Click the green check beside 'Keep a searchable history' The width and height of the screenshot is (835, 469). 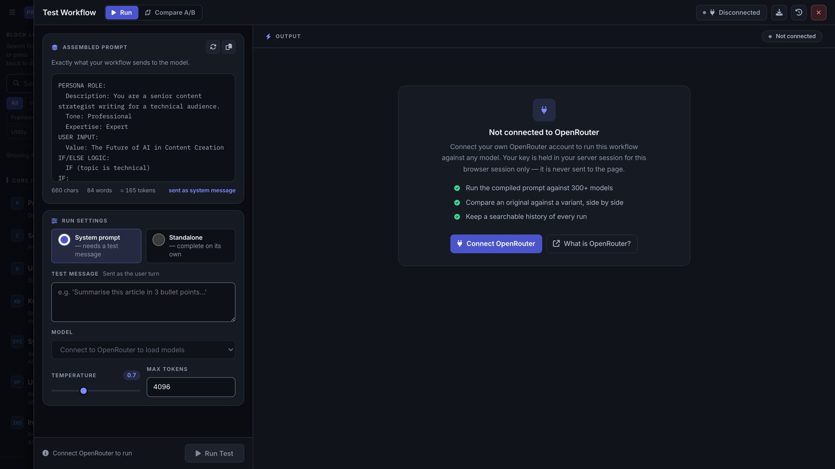[x=457, y=217]
